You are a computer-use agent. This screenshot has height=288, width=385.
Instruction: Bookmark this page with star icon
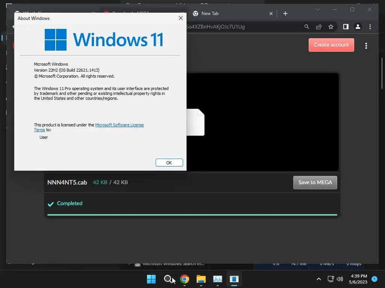click(x=331, y=27)
